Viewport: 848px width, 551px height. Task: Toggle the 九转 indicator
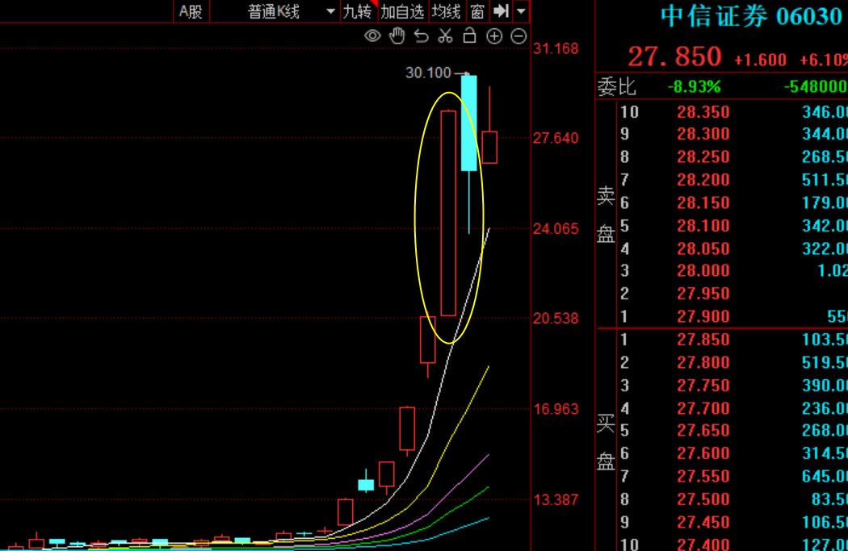pyautogui.click(x=358, y=11)
